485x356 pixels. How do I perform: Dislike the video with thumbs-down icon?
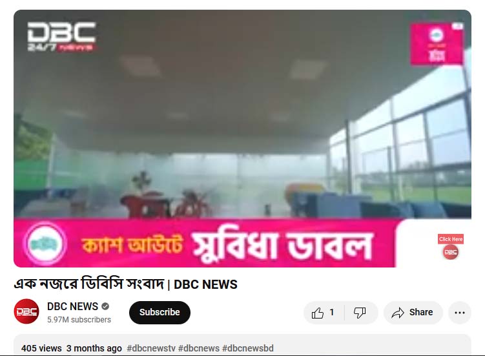click(360, 313)
